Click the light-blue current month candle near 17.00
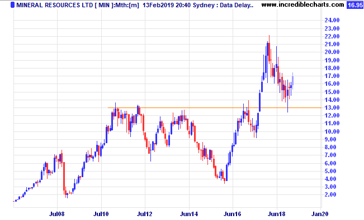Screen dimensions: 364x220 [x=293, y=81]
